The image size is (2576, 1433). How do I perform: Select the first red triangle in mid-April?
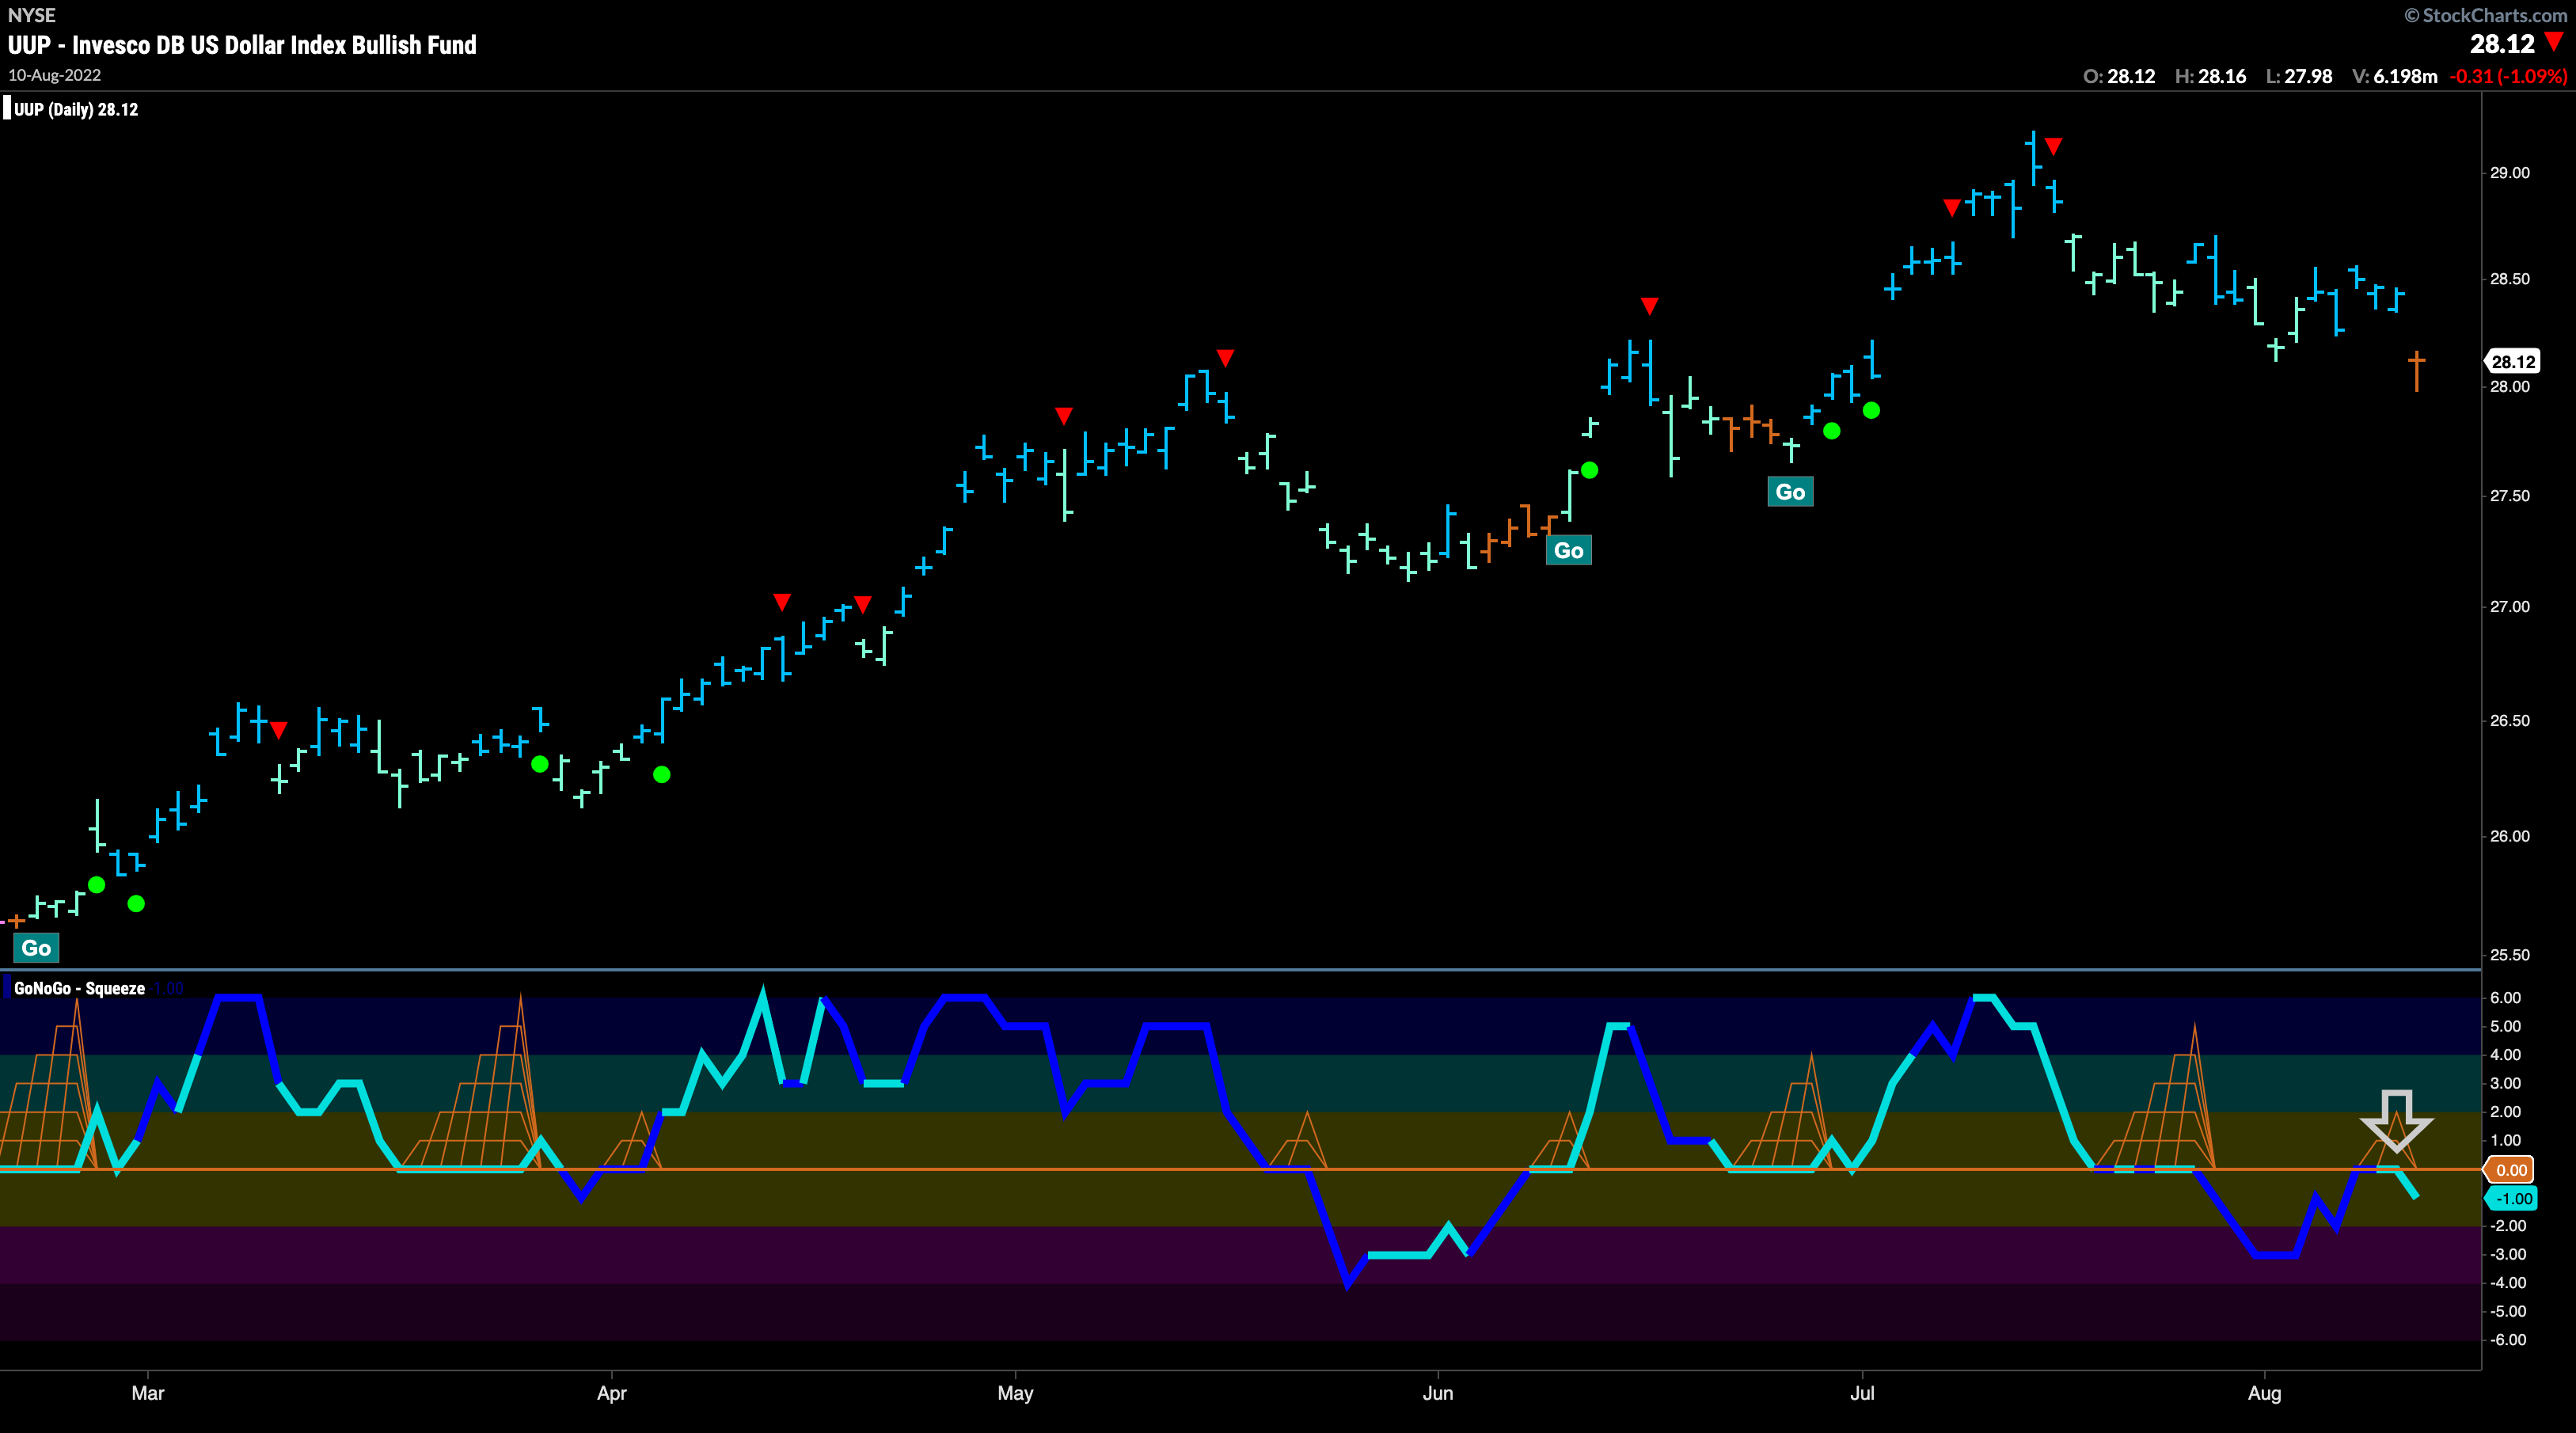pyautogui.click(x=782, y=602)
